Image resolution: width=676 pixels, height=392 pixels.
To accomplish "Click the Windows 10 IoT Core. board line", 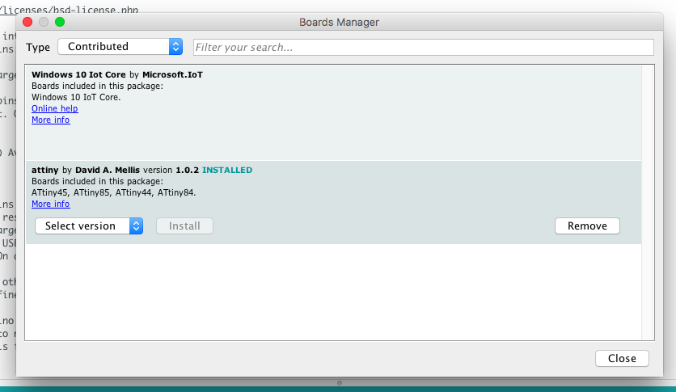I will click(x=76, y=97).
